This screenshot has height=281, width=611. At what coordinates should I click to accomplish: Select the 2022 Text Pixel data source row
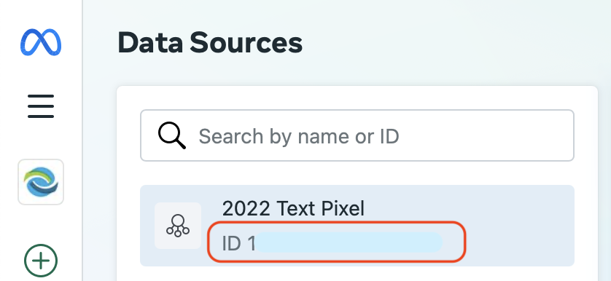coord(357,226)
